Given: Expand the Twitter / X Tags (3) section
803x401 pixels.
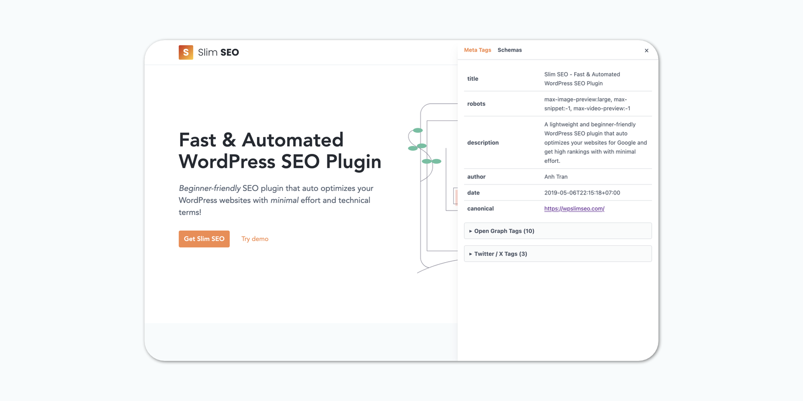Looking at the screenshot, I should pos(558,254).
